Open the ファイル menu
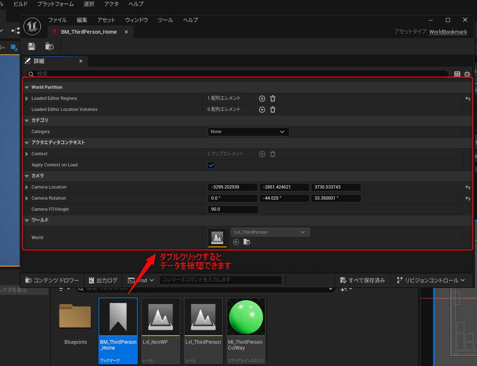This screenshot has height=366, width=477. pyautogui.click(x=57, y=20)
